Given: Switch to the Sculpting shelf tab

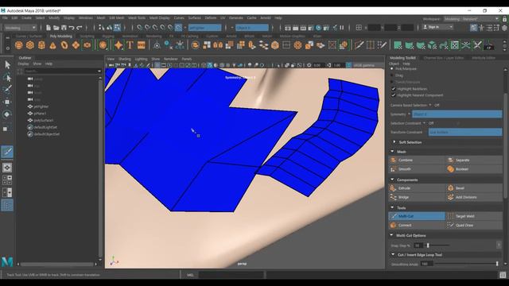Looking at the screenshot, I should tap(87, 37).
